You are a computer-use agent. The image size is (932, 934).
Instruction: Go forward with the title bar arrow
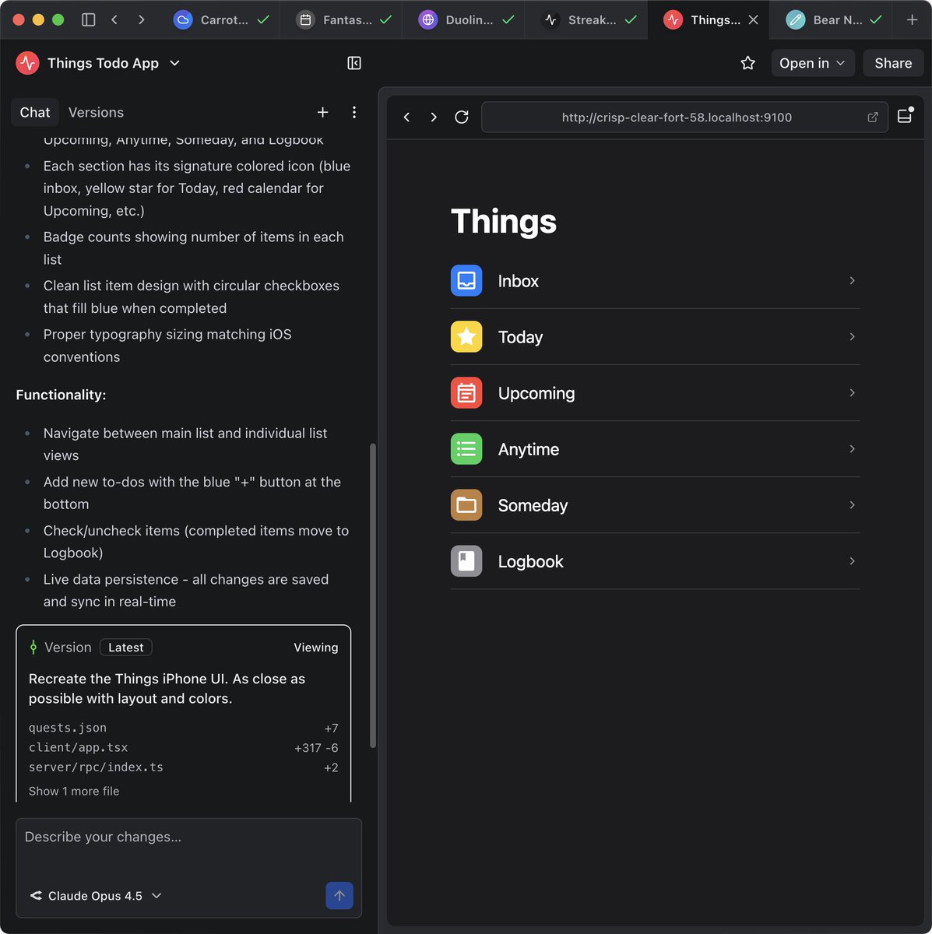[141, 19]
